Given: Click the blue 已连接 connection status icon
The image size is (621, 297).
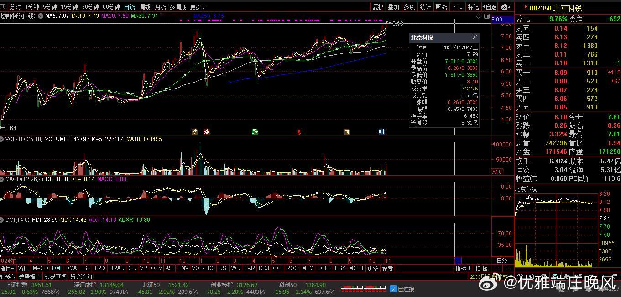Looking at the screenshot, I should [x=393, y=289].
